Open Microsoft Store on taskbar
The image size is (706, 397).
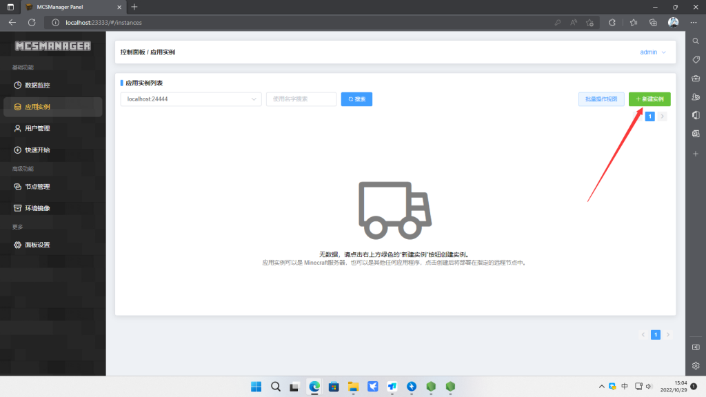[x=334, y=387]
